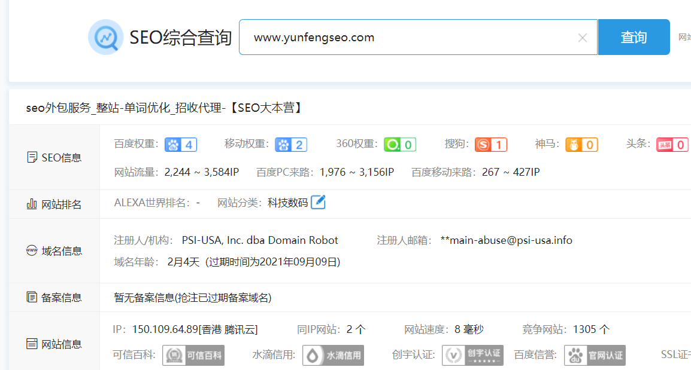This screenshot has height=370, width=691.
Task: Open the mobile weight badge showing 2
Action: pos(291,144)
